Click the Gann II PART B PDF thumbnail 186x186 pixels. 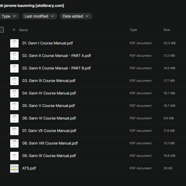(14, 68)
